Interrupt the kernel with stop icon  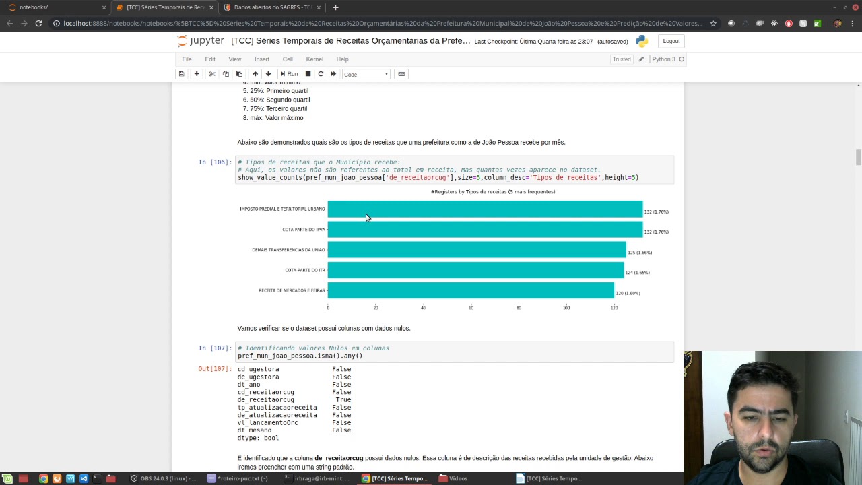pyautogui.click(x=308, y=74)
